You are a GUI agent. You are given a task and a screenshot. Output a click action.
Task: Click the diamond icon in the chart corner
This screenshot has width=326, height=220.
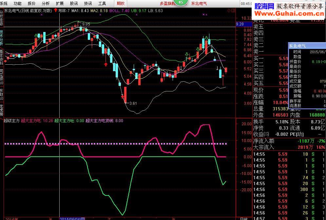point(229,10)
